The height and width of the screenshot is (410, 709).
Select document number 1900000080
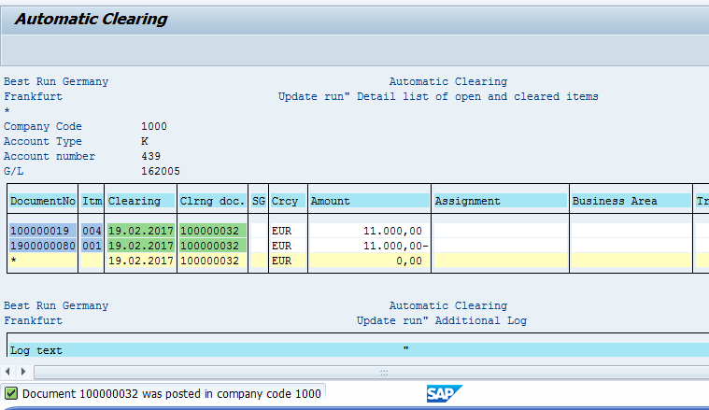(43, 246)
